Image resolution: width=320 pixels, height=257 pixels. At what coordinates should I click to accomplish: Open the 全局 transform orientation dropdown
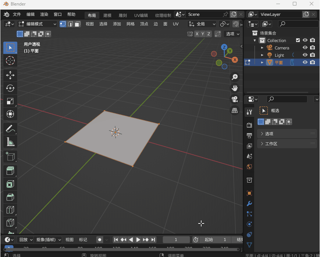click(202, 24)
